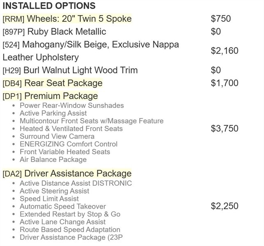This screenshot has width=264, height=246.
Task: Click Active Parking Assist list item
Action: [53, 113]
